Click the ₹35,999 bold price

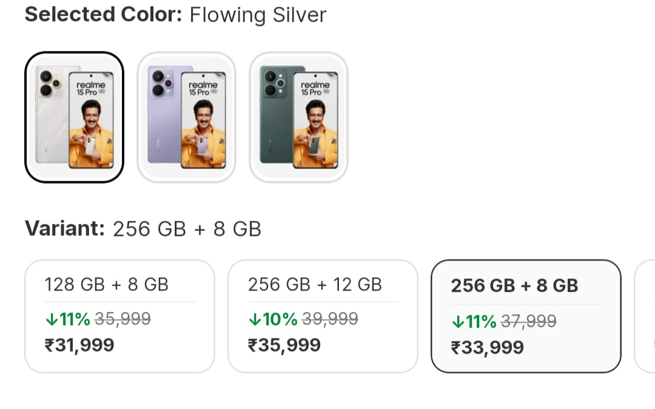point(284,345)
